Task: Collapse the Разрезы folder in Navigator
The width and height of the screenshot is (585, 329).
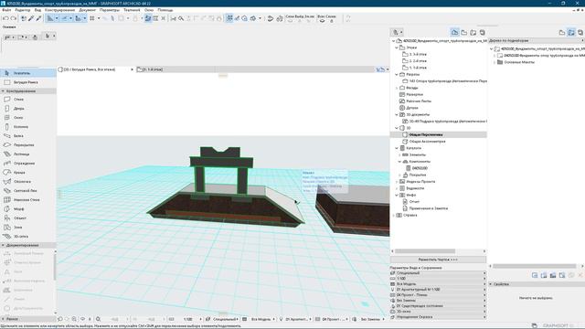Action: click(397, 75)
